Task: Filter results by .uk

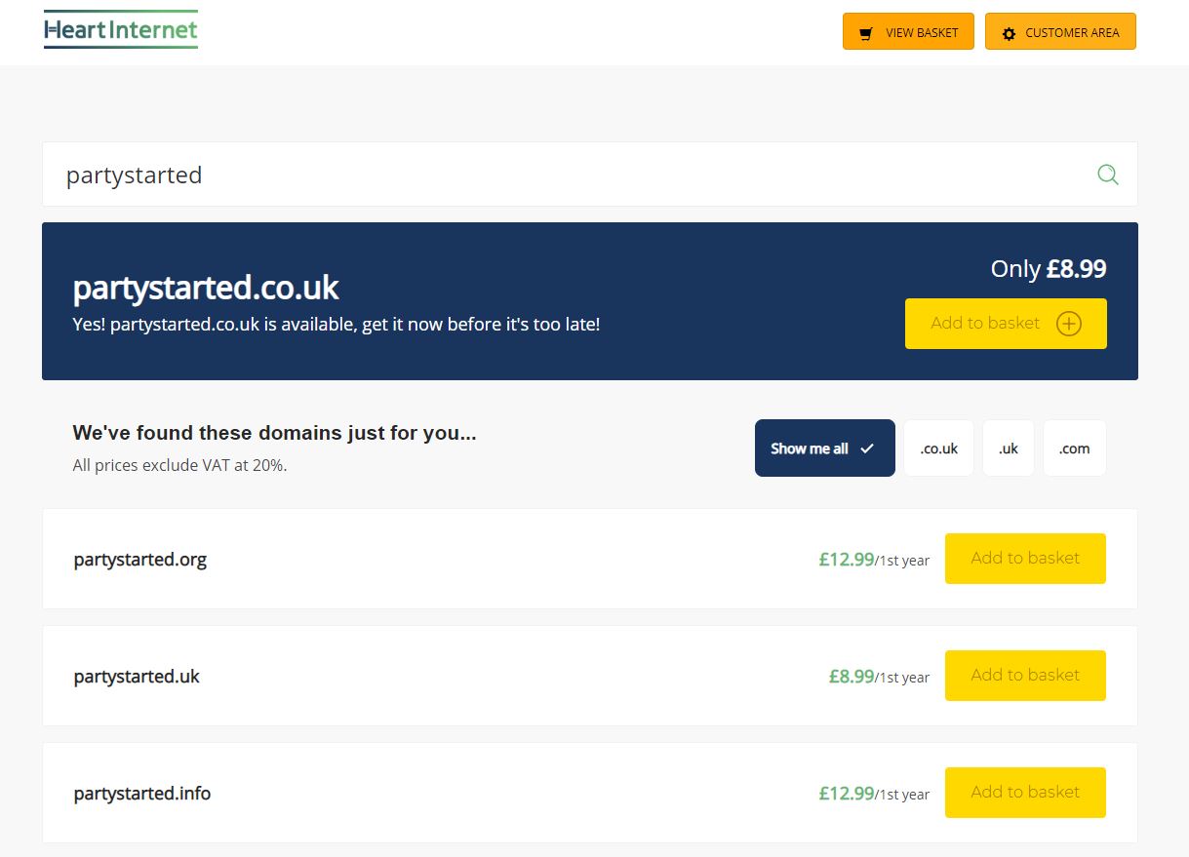Action: pyautogui.click(x=1008, y=448)
